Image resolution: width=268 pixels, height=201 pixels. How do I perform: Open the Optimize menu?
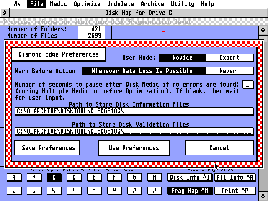pos(87,4)
